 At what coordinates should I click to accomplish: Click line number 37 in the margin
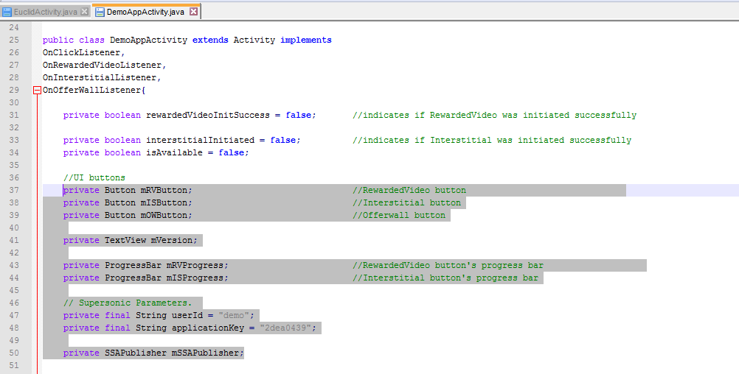14,191
